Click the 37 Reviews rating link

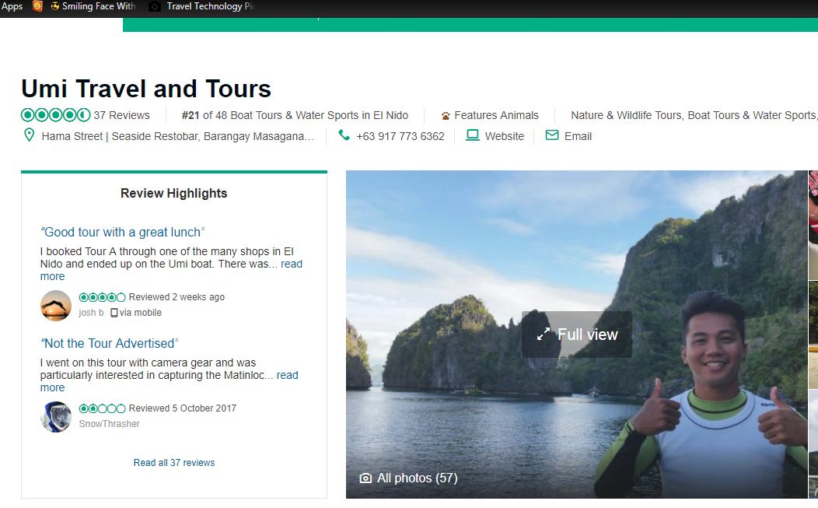pyautogui.click(x=121, y=115)
